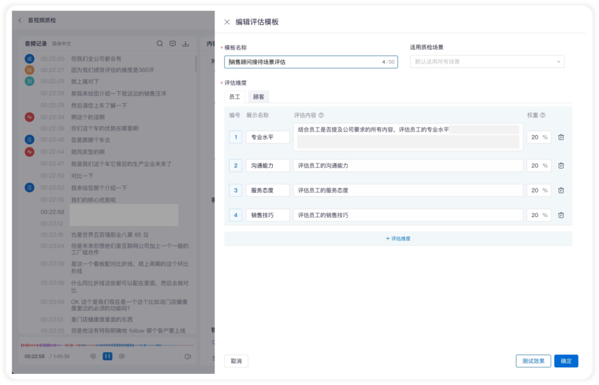Expand the 适用质检场景 dropdown
The height and width of the screenshot is (385, 599).
pos(487,62)
